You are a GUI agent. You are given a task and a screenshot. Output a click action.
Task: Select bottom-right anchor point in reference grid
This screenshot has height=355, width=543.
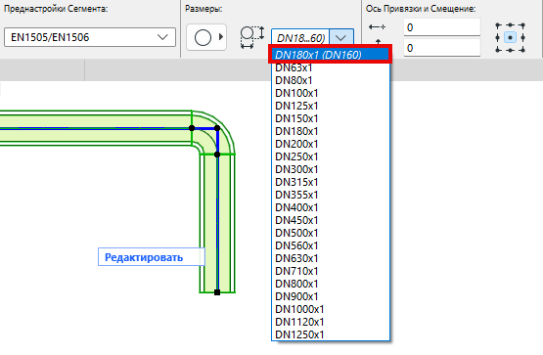[x=522, y=50]
